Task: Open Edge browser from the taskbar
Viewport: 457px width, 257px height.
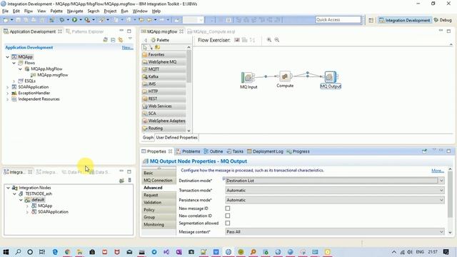Action: (x=55, y=252)
